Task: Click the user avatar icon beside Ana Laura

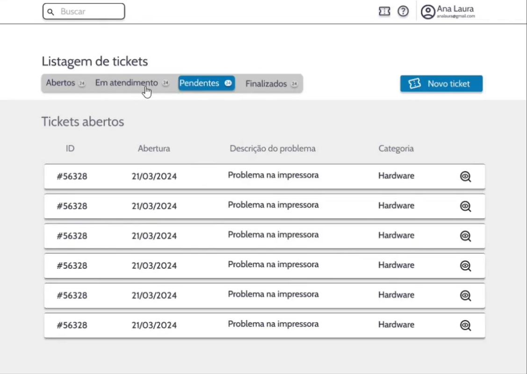Action: coord(428,12)
